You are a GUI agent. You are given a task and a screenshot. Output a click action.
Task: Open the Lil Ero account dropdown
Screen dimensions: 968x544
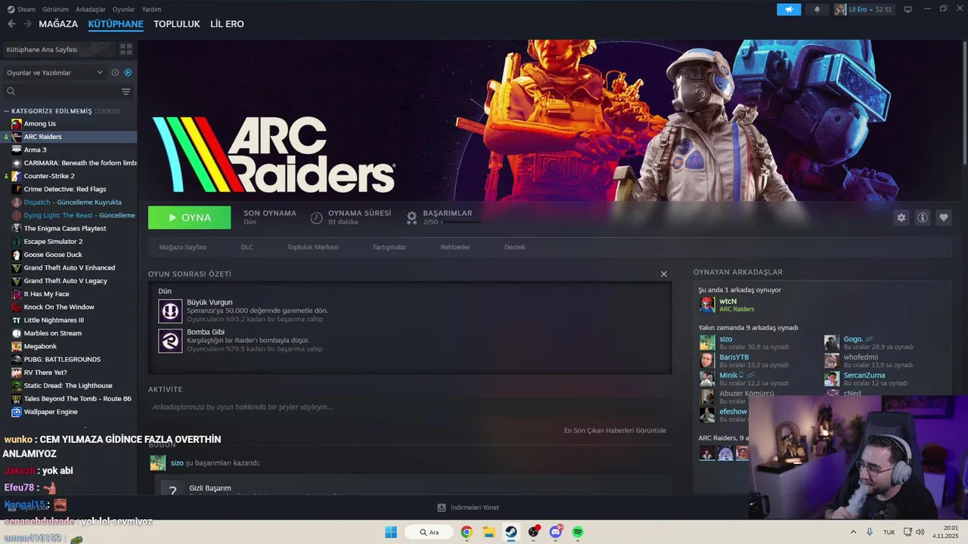tap(864, 9)
